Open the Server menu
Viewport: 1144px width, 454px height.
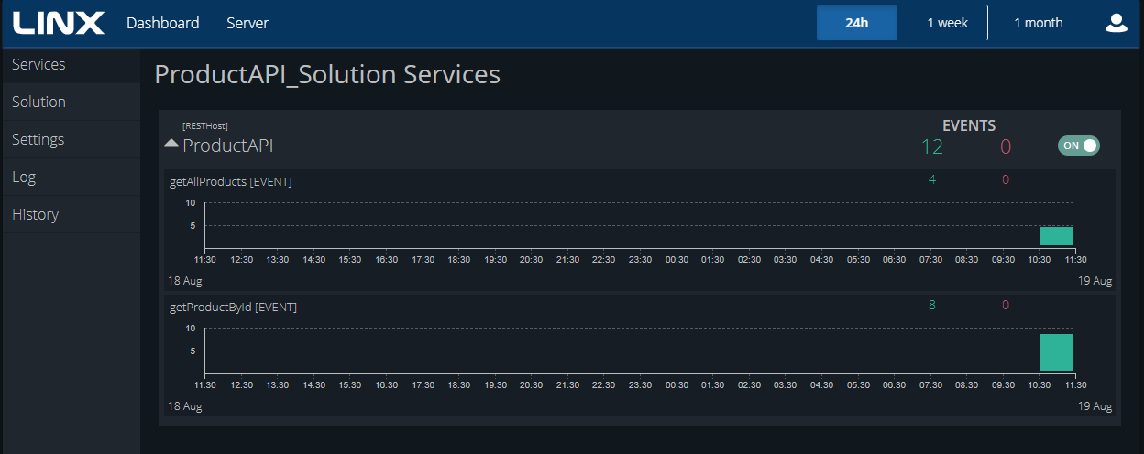pyautogui.click(x=247, y=23)
